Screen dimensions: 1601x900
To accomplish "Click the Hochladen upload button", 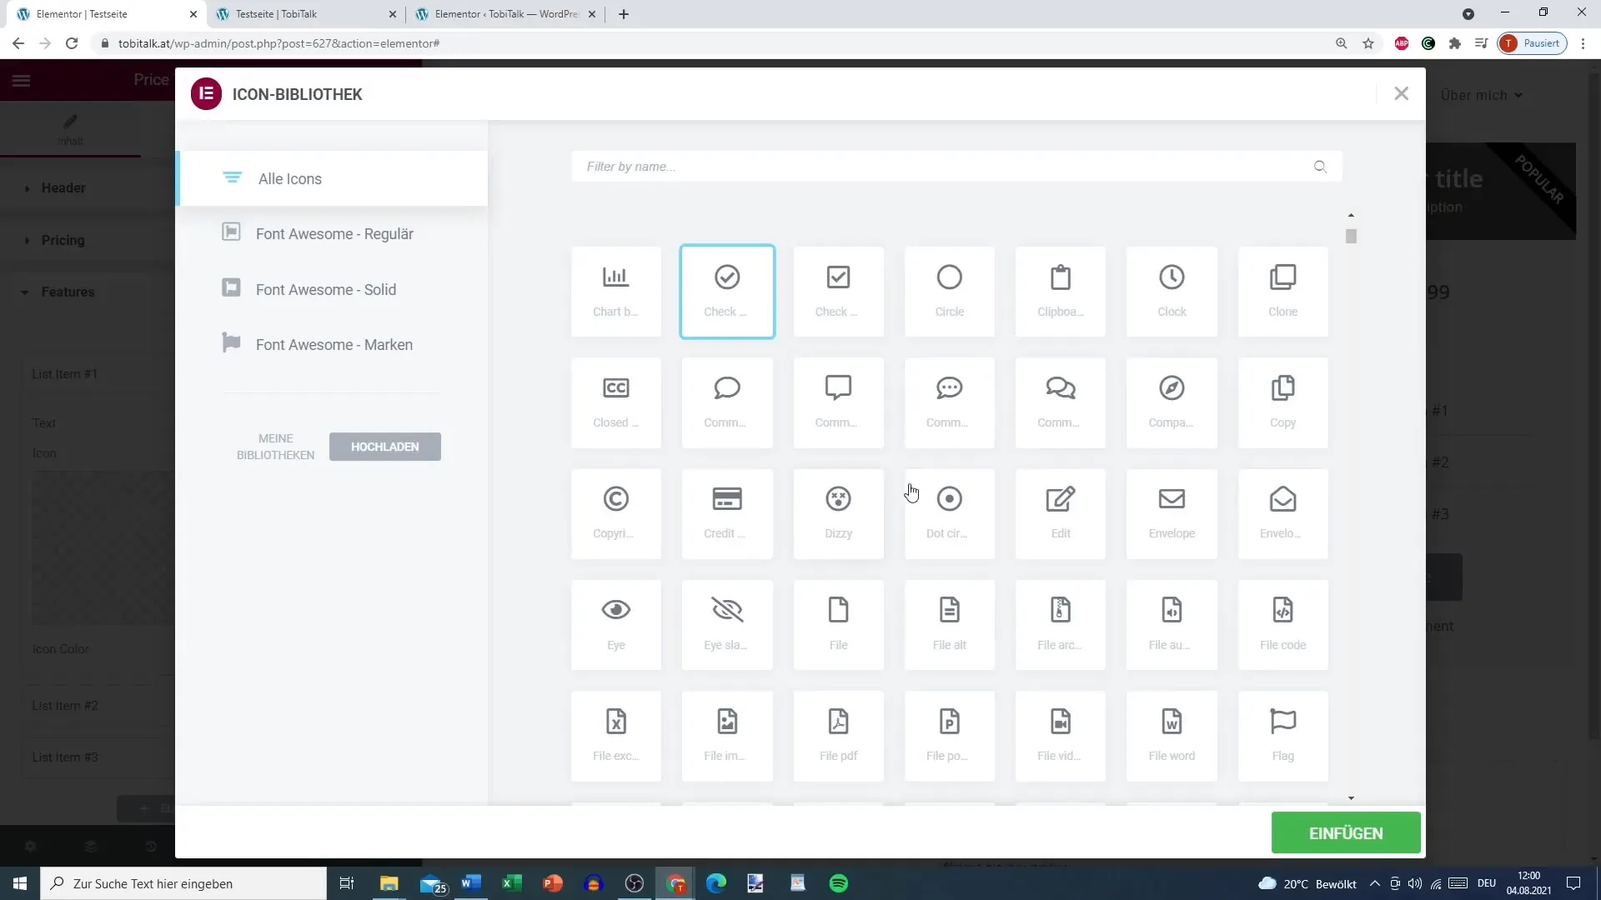I will click(x=385, y=447).
